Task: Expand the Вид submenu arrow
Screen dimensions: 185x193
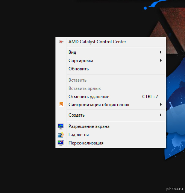Action: point(161,52)
